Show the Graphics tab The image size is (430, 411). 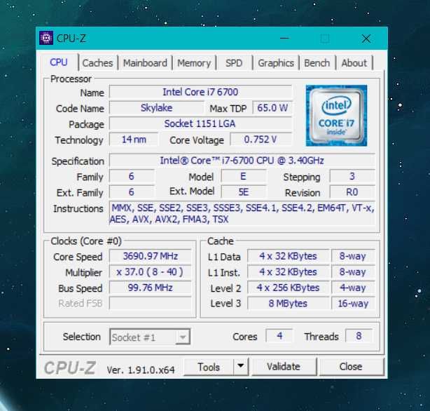tap(276, 63)
